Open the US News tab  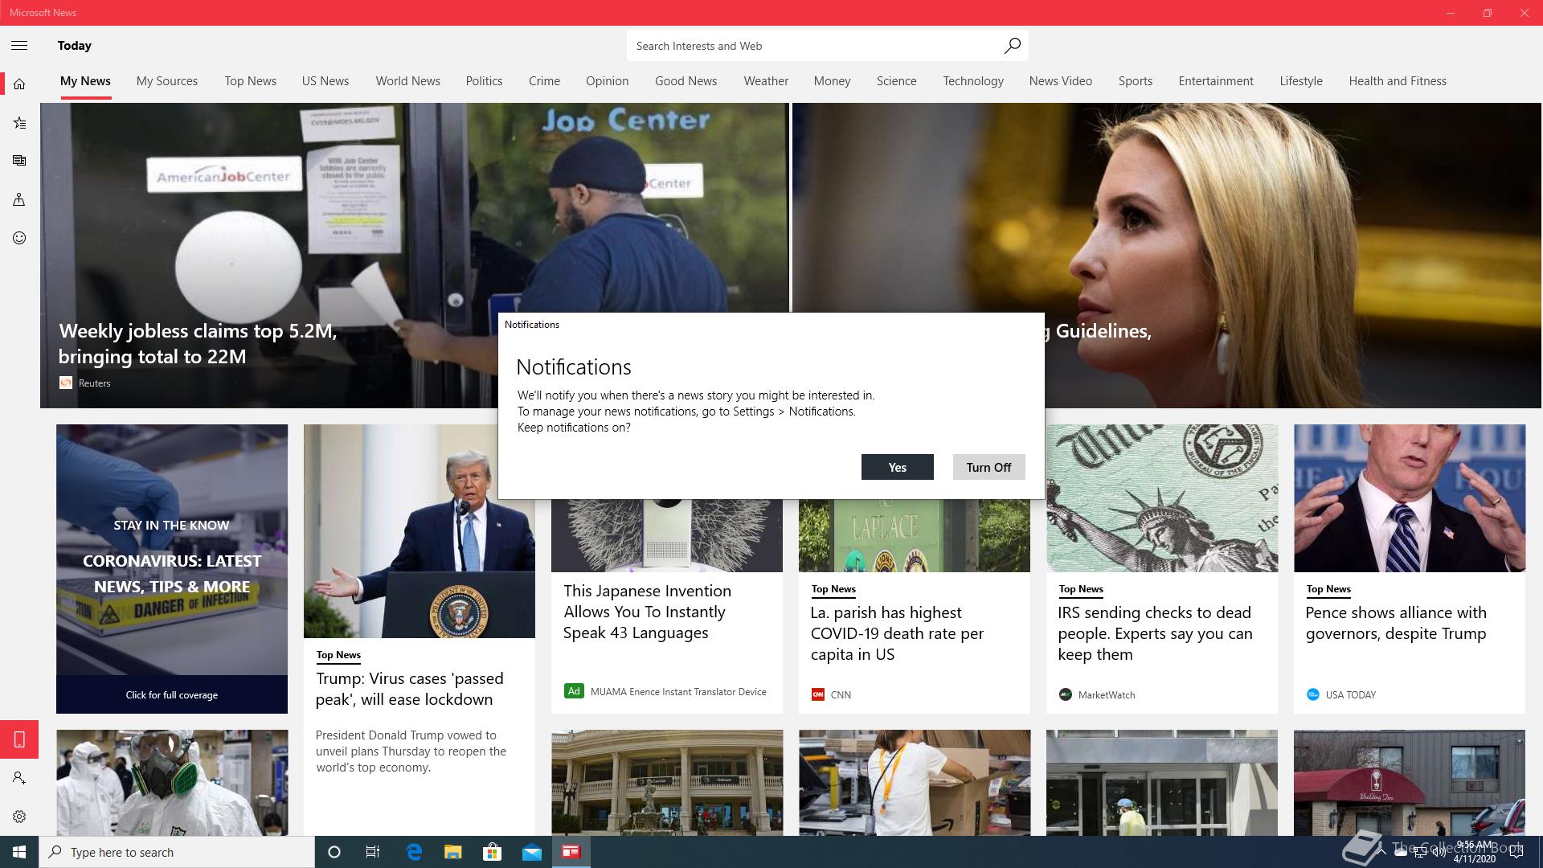click(x=325, y=81)
